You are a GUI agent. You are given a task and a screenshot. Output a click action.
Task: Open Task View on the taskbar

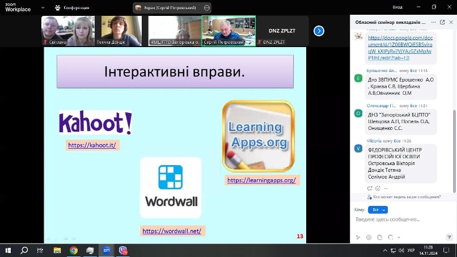tap(40, 250)
